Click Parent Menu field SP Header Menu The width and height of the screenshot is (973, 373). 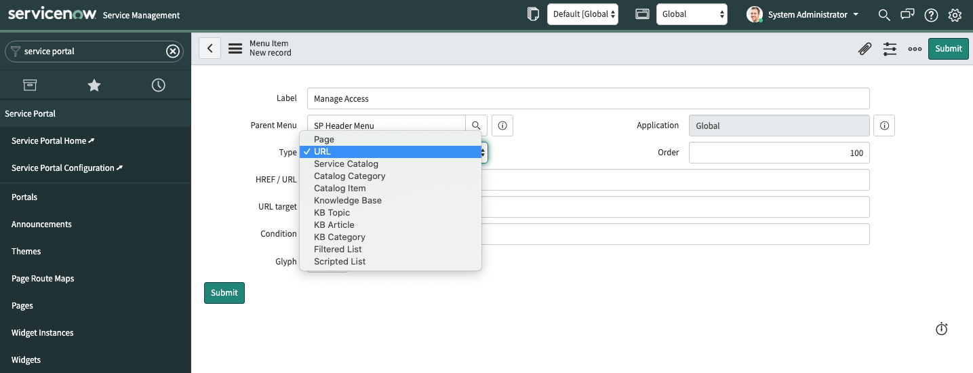pos(386,125)
